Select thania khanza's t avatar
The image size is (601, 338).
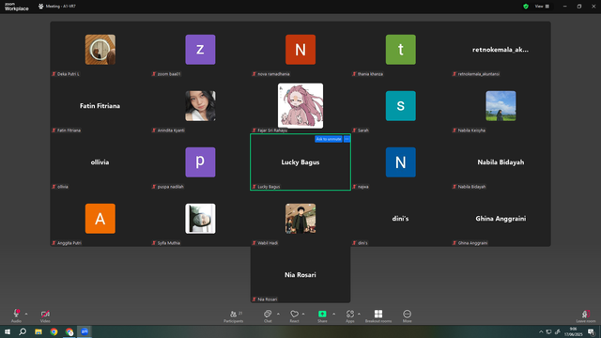click(401, 50)
